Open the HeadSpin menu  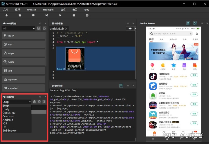tap(48, 10)
